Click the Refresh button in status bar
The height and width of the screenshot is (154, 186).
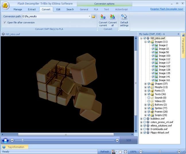pos(104,151)
